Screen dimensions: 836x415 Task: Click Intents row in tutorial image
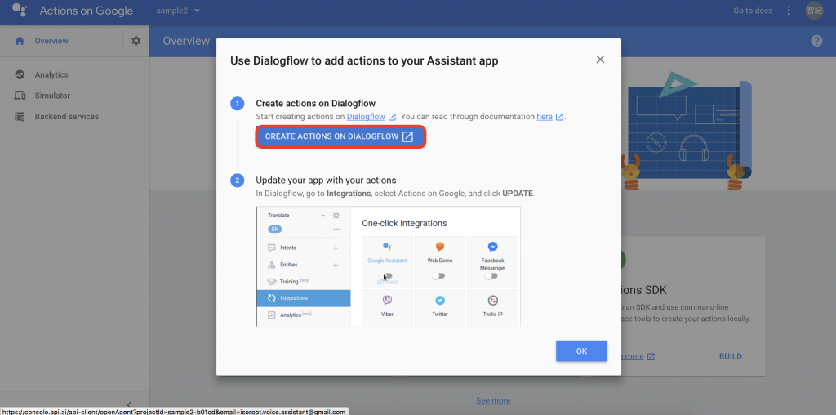click(304, 248)
